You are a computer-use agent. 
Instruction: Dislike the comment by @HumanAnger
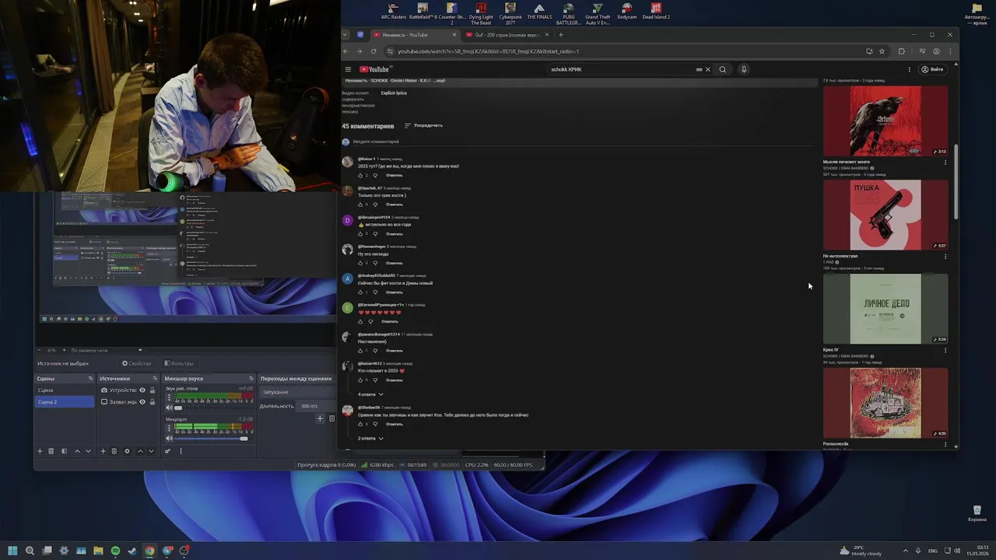375,263
